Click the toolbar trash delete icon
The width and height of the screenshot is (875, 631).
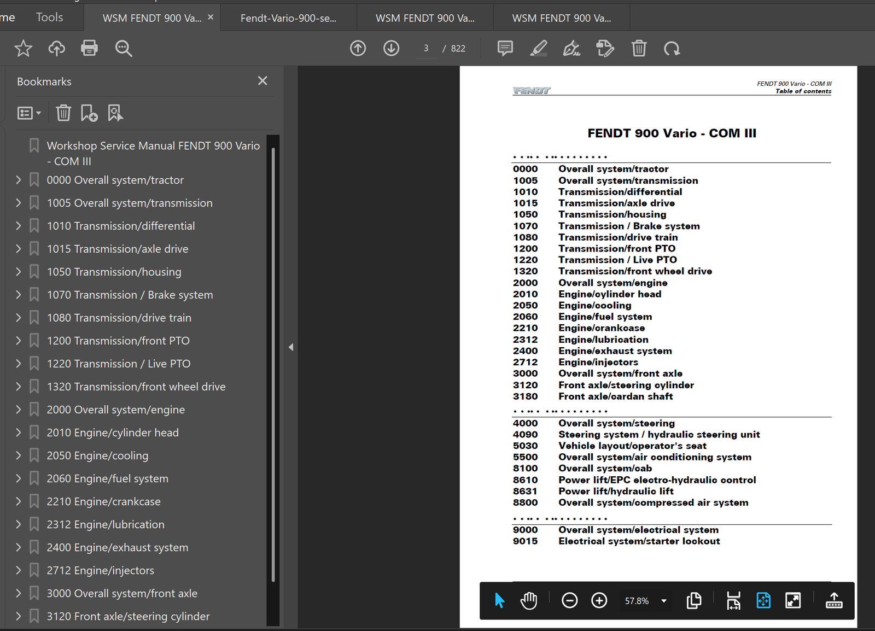pos(639,48)
